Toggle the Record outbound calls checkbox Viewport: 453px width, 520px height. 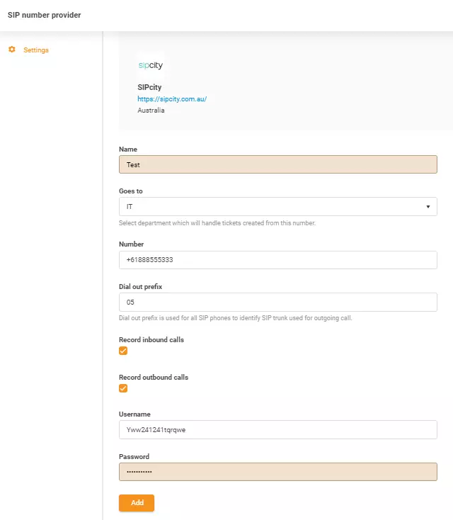pyautogui.click(x=123, y=388)
